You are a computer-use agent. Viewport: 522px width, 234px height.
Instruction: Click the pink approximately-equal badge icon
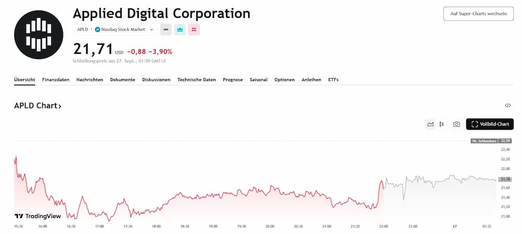click(194, 30)
